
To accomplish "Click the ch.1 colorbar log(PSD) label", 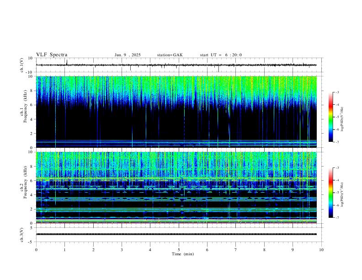I will (x=342, y=119).
